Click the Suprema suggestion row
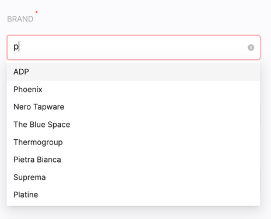 [x=133, y=177]
